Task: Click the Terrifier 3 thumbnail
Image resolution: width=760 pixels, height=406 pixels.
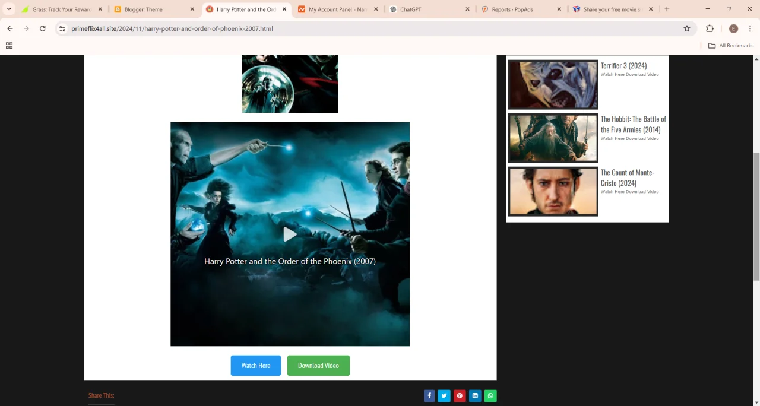Action: (x=553, y=84)
